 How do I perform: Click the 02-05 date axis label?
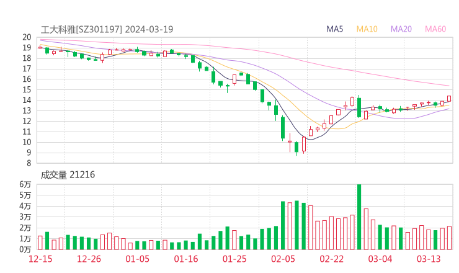pyautogui.click(x=283, y=259)
